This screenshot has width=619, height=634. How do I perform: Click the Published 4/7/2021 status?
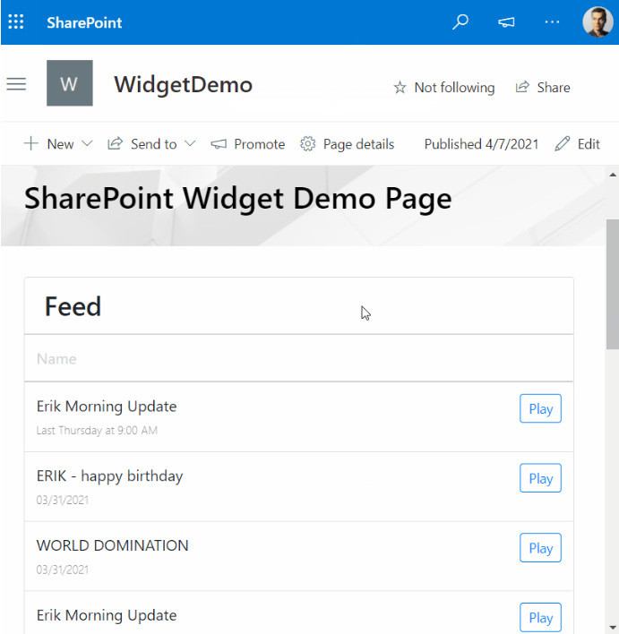click(x=481, y=144)
